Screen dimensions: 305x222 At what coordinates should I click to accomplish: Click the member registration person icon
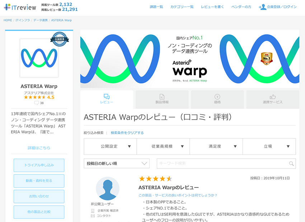click(x=263, y=7)
